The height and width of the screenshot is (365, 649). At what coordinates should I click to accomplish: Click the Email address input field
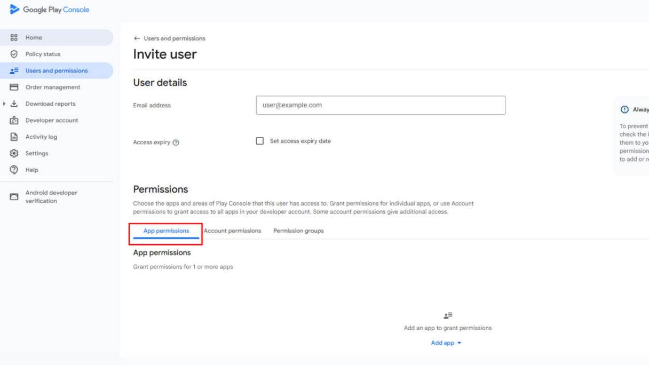pyautogui.click(x=380, y=106)
